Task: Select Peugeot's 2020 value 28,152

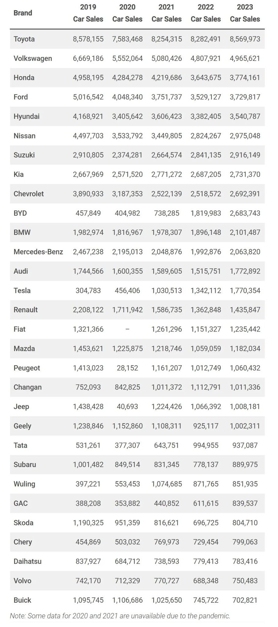Action: [127, 368]
